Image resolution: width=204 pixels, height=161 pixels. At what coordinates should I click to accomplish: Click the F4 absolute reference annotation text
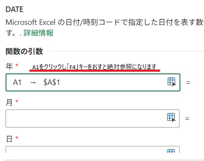94,67
